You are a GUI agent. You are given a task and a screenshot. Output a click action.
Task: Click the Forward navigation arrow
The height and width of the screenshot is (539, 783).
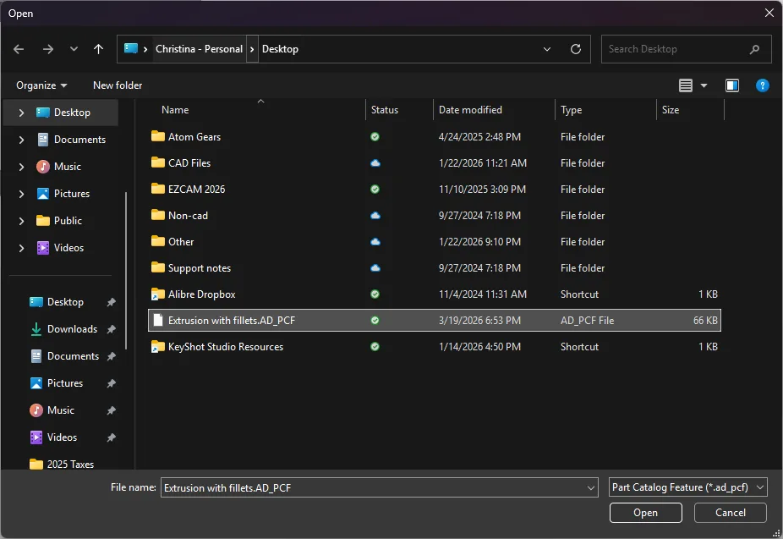(x=48, y=49)
